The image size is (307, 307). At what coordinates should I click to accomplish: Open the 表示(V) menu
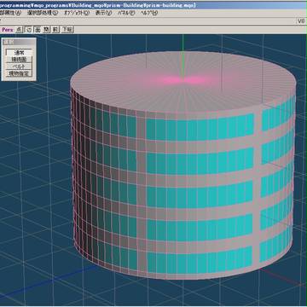[103, 13]
